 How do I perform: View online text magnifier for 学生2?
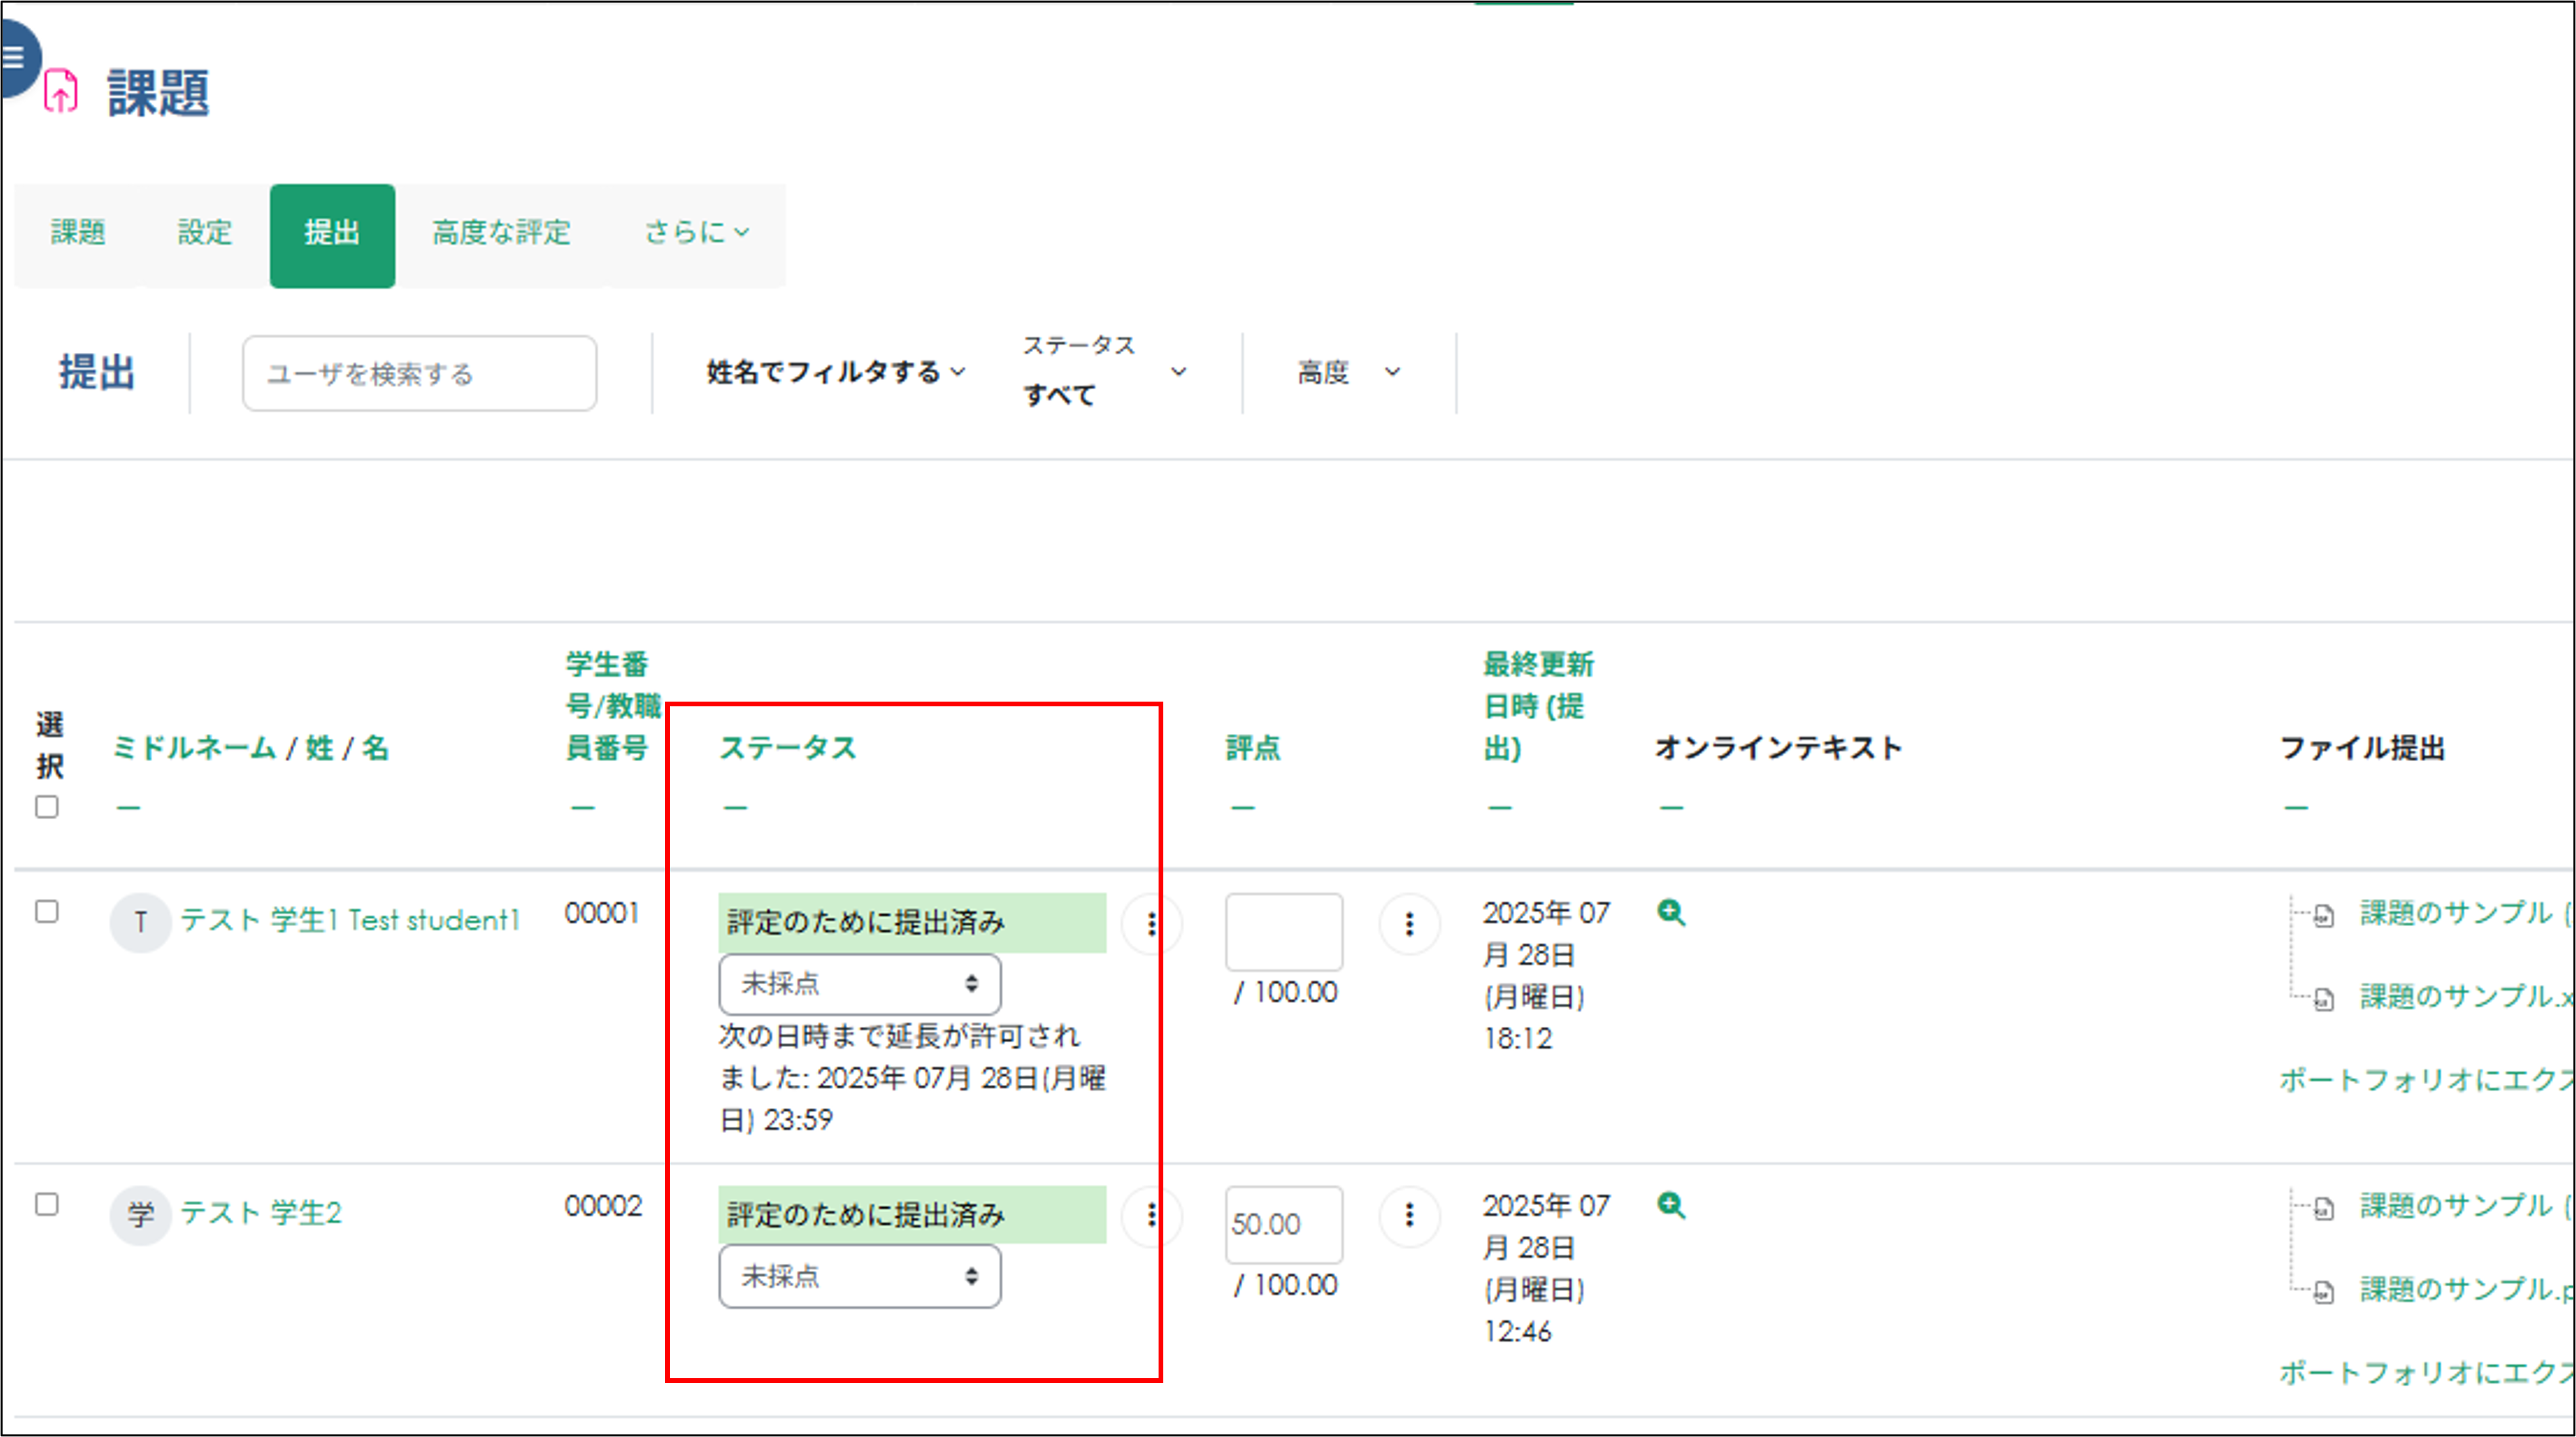[x=1671, y=1205]
